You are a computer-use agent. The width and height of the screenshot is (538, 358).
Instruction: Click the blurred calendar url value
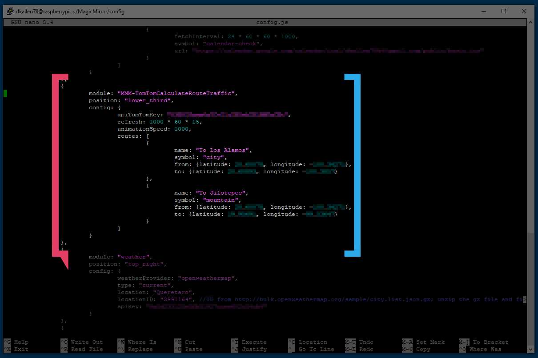338,51
